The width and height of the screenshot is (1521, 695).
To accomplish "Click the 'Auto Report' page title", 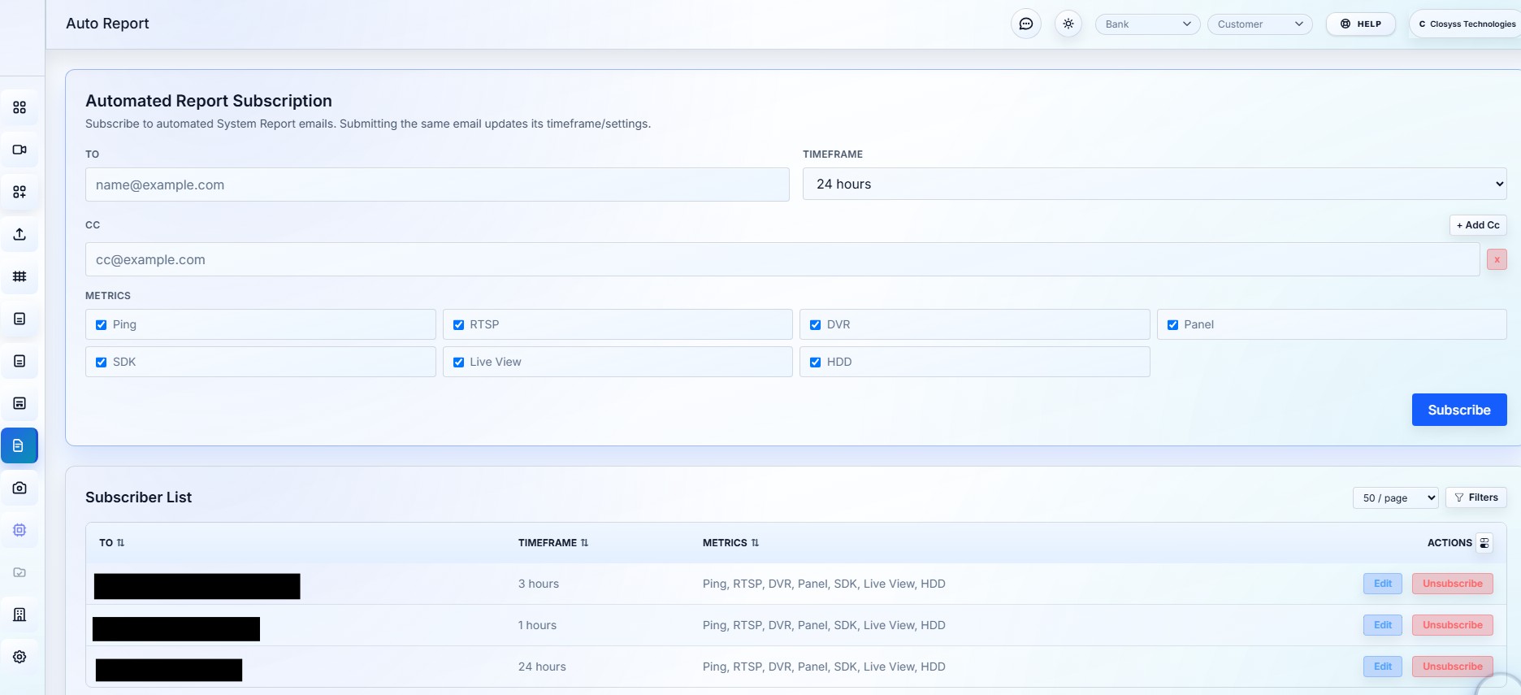I will coord(107,24).
